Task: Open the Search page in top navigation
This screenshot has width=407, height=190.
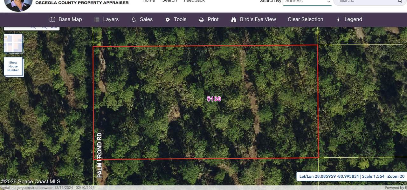Action: tap(169, 1)
